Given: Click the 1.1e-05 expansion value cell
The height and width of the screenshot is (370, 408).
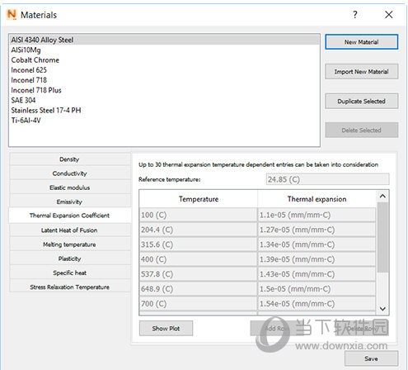Looking at the screenshot, I should [x=317, y=215].
